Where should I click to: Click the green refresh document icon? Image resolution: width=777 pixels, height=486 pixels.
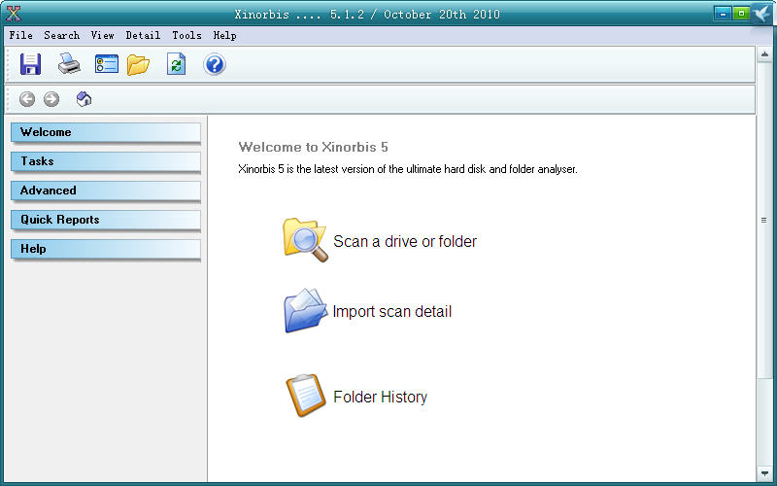(176, 65)
